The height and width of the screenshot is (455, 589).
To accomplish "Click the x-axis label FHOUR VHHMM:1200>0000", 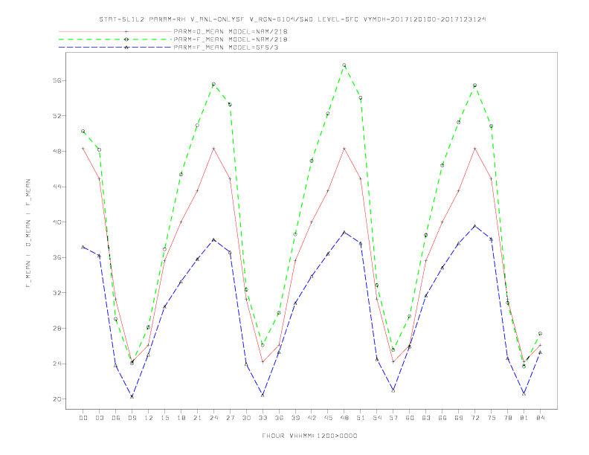I will coord(309,436).
